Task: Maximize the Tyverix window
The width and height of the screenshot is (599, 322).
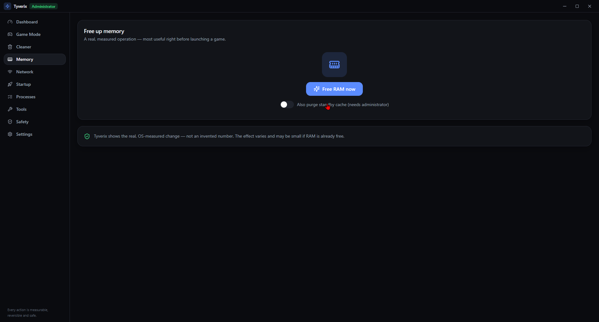Action: [577, 6]
